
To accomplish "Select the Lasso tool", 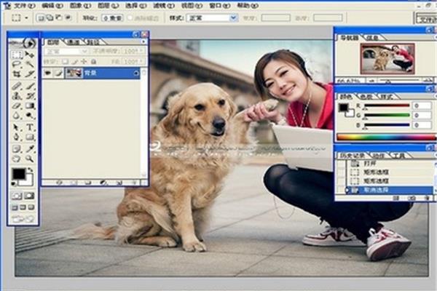I will click(17, 64).
